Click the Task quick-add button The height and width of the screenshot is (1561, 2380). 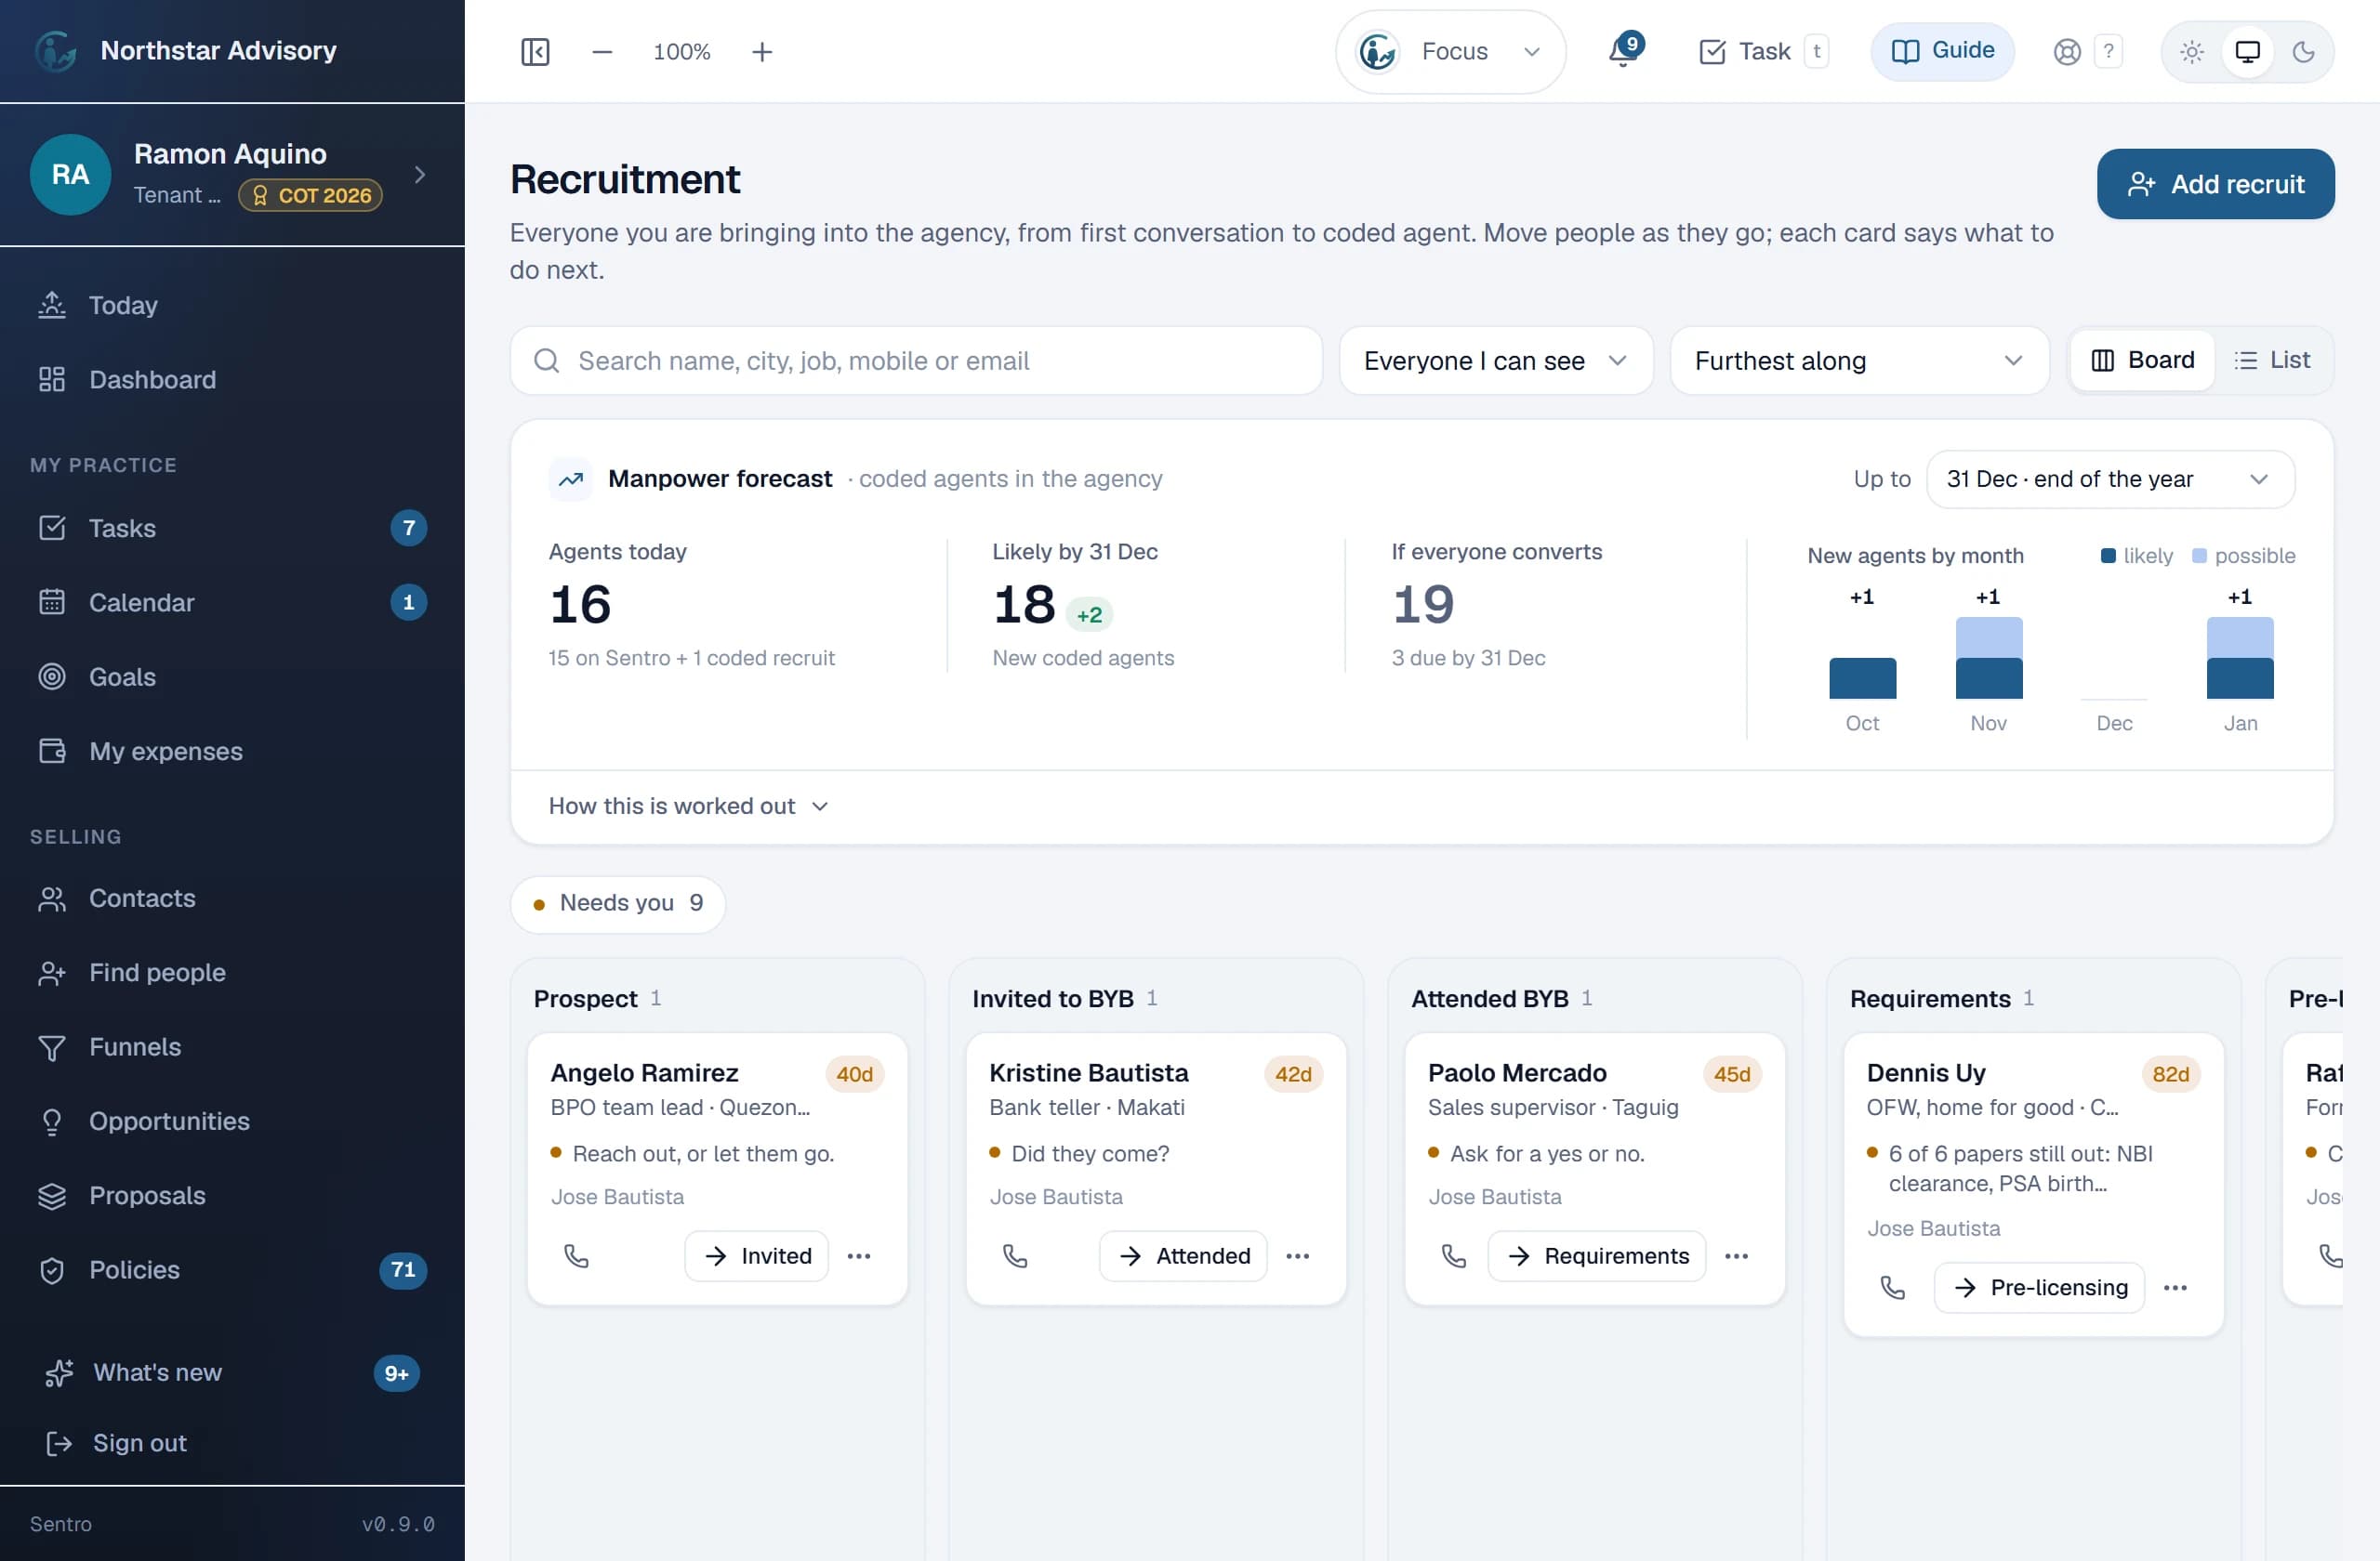click(x=1763, y=51)
